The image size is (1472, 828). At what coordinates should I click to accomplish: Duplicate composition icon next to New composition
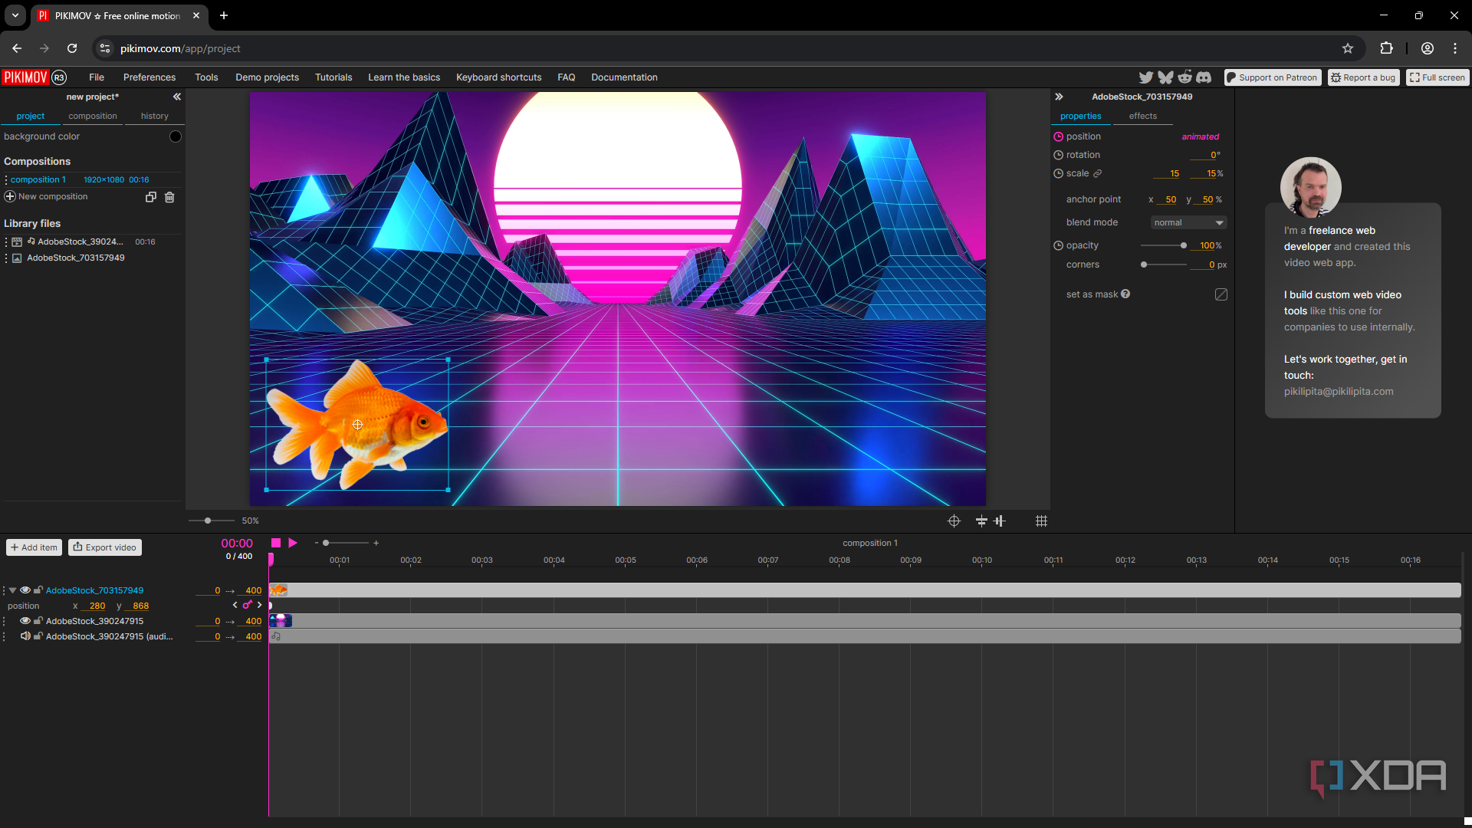coord(151,197)
